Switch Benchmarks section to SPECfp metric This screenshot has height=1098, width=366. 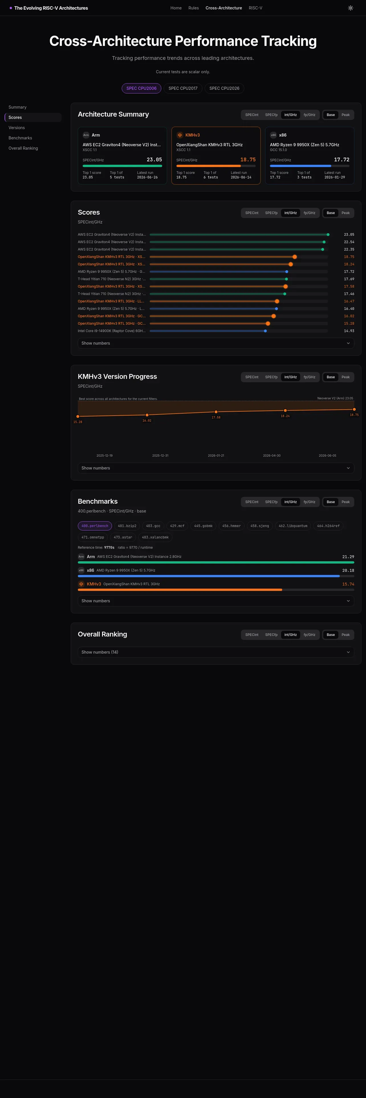click(271, 502)
